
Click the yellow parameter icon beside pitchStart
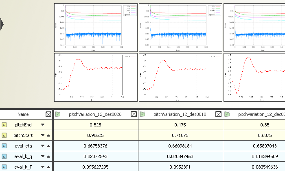4,135
